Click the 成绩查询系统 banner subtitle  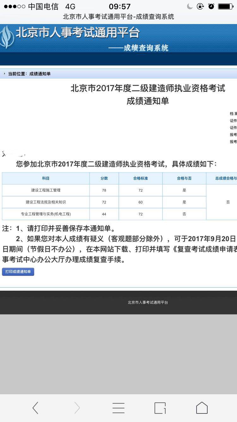click(x=146, y=48)
